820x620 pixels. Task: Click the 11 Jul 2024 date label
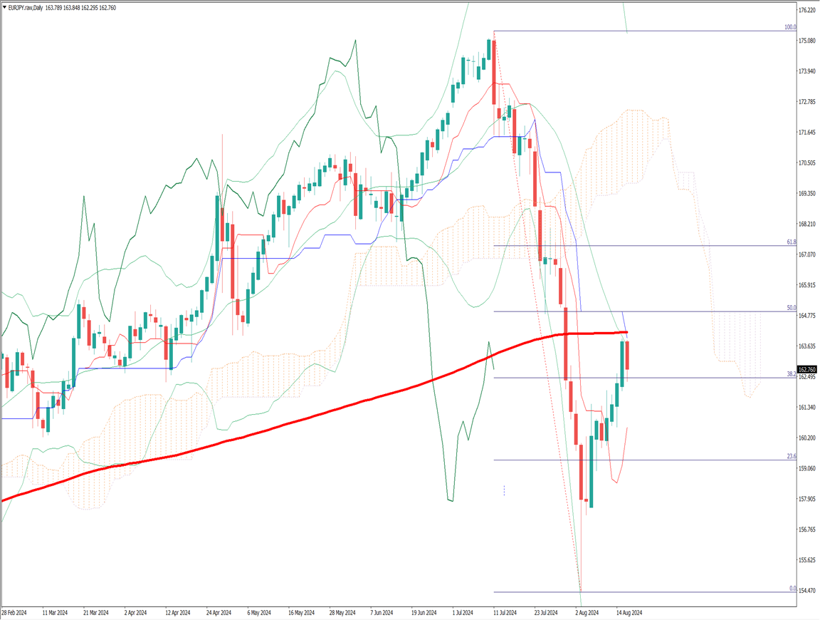(504, 612)
